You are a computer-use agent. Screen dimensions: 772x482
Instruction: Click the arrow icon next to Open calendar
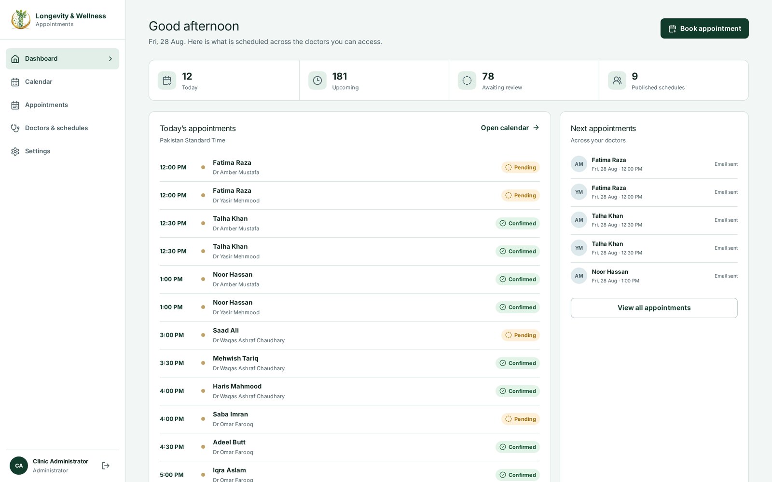tap(536, 128)
